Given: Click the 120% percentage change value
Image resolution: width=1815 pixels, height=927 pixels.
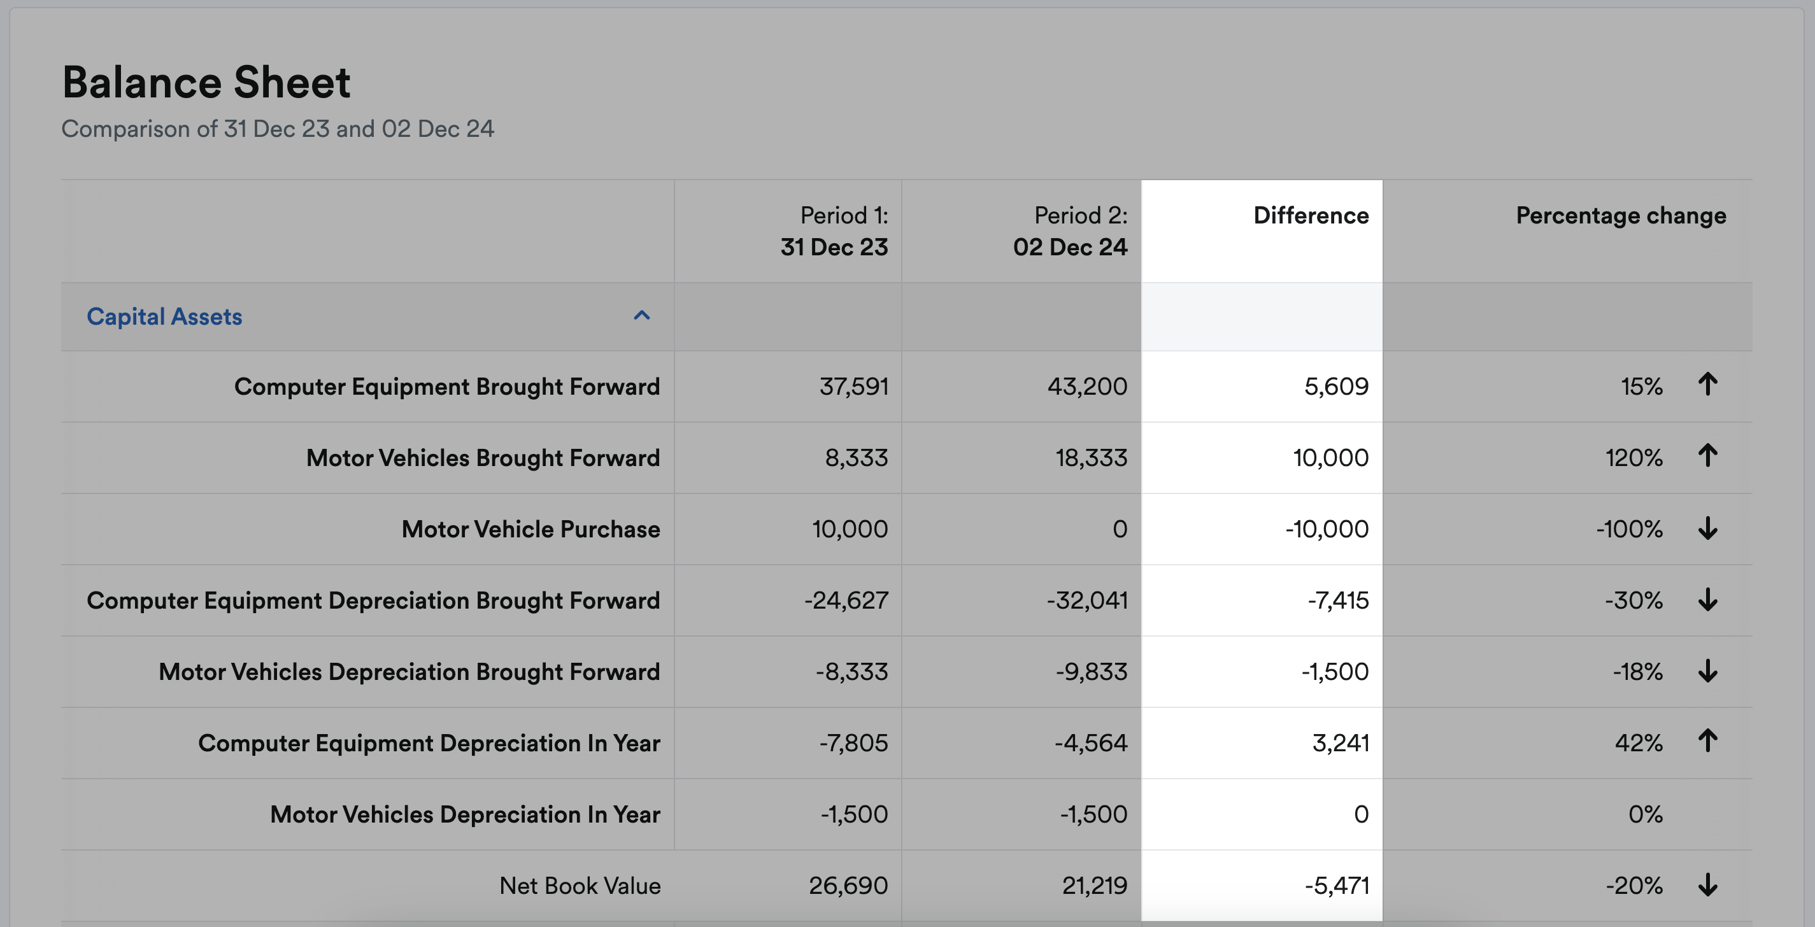Looking at the screenshot, I should coord(1634,458).
